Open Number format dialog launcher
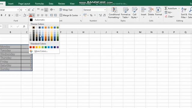 (106, 21)
